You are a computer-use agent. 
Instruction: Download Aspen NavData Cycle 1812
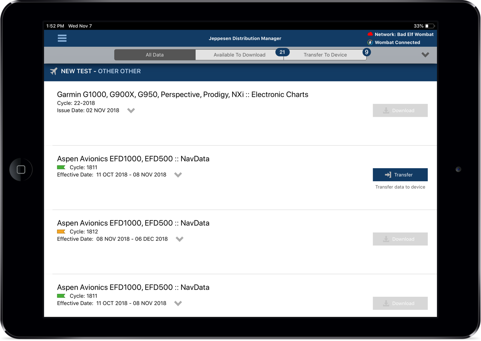(x=400, y=239)
